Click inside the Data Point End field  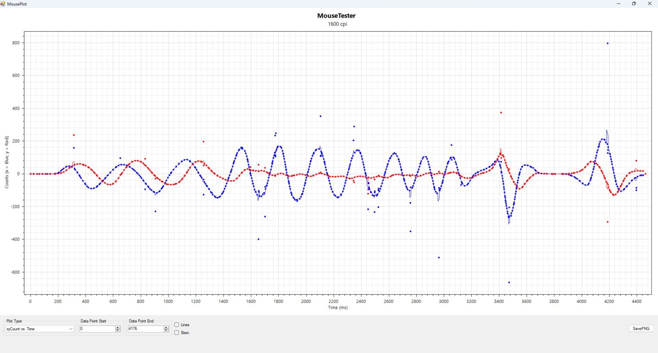coord(145,329)
